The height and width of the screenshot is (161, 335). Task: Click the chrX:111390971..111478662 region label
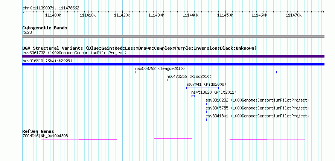(x=51, y=8)
